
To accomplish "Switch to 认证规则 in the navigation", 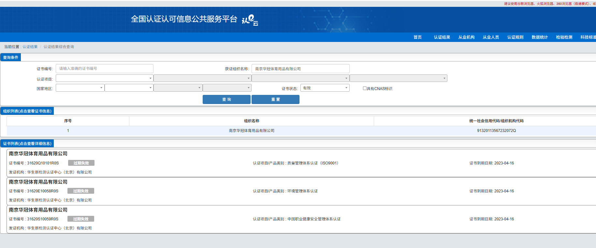I will [515, 37].
